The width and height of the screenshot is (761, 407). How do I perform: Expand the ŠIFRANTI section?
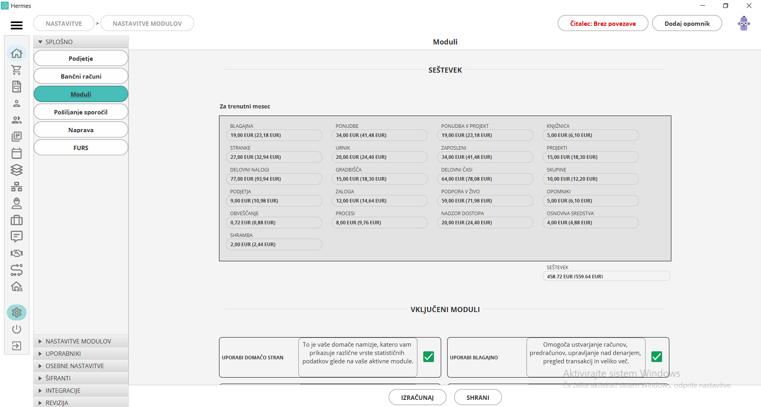click(81, 378)
